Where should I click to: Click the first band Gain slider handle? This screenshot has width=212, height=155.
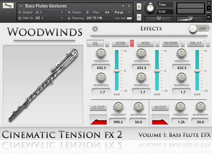tap(116, 70)
